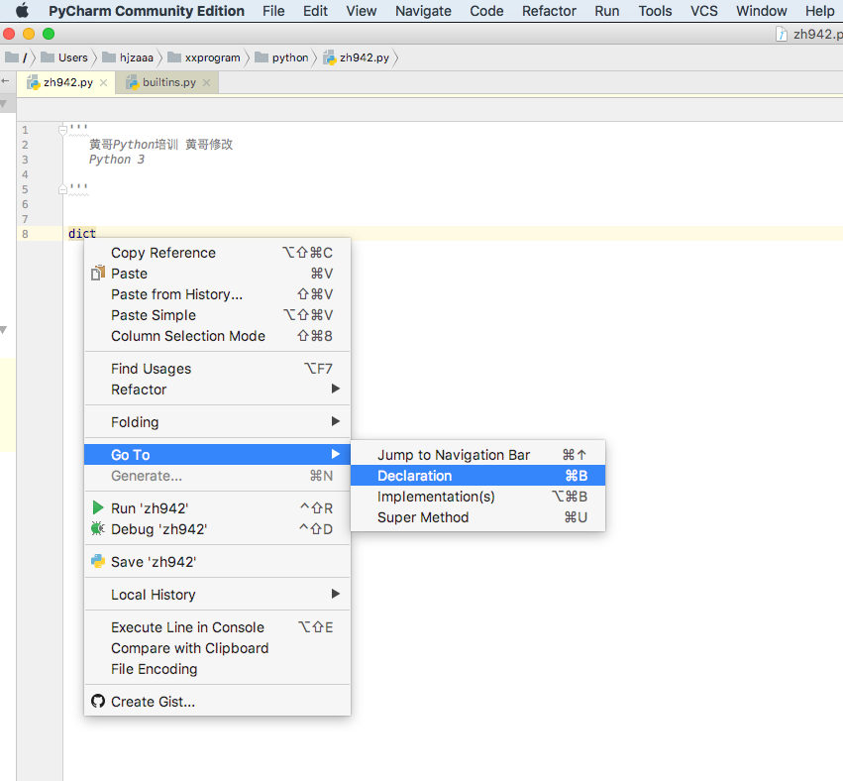The image size is (843, 781).
Task: Click the root folder icon in breadcrumb
Action: 12,57
